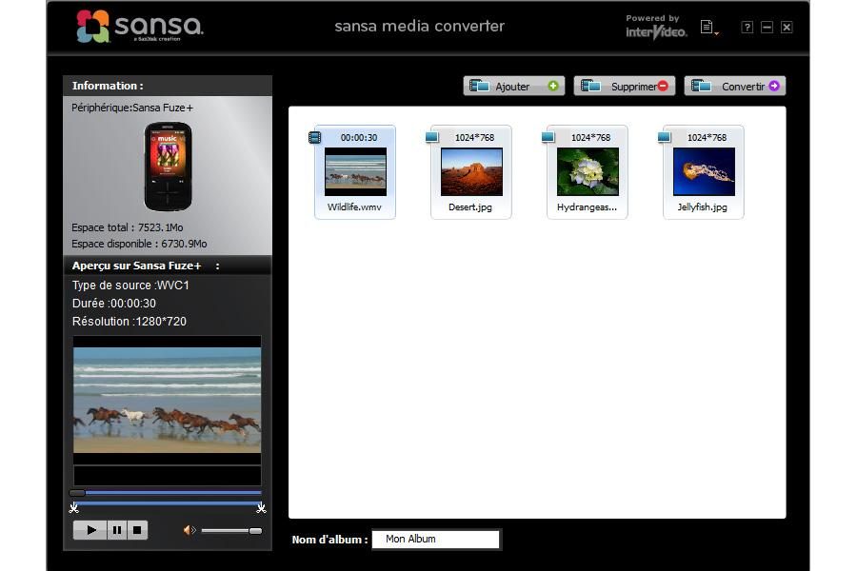Open the settings document menu icon
The image size is (857, 571).
pos(708,27)
